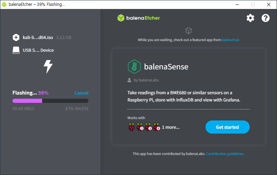The height and width of the screenshot is (175, 277).
Task: Click the balenaSense thermometer hexagon icon
Action: pos(134,67)
